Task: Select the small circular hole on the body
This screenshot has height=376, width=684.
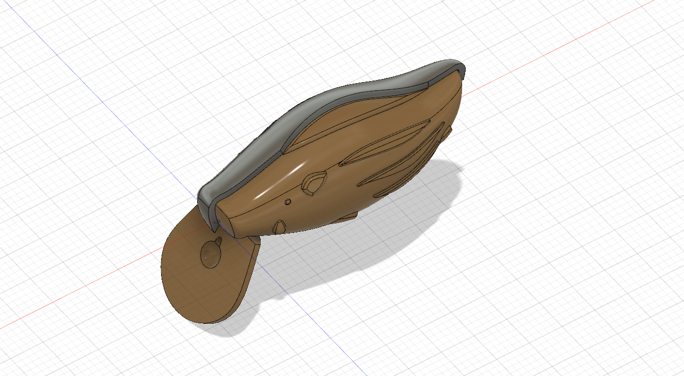Action: click(288, 202)
